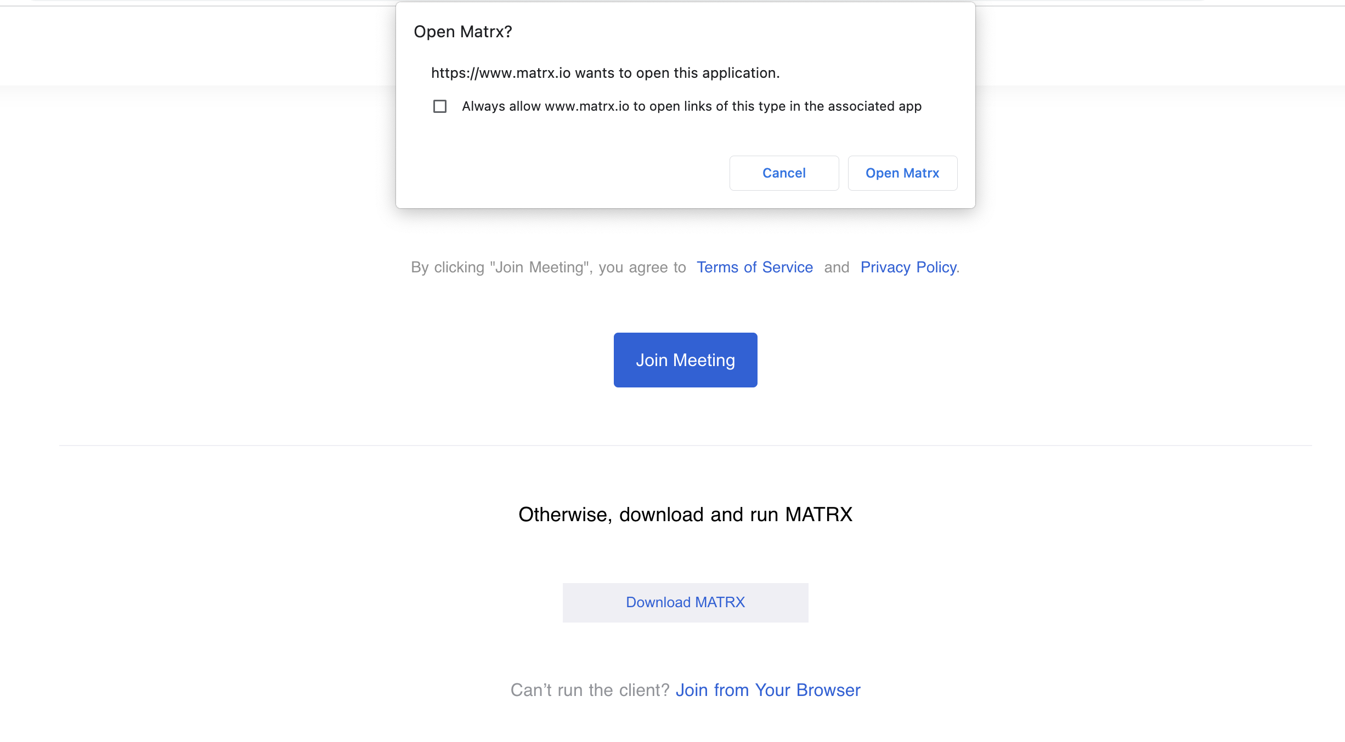Image resolution: width=1345 pixels, height=742 pixels.
Task: Click the 'By clicking "Join Meeting", you agree to' text
Action: (548, 267)
